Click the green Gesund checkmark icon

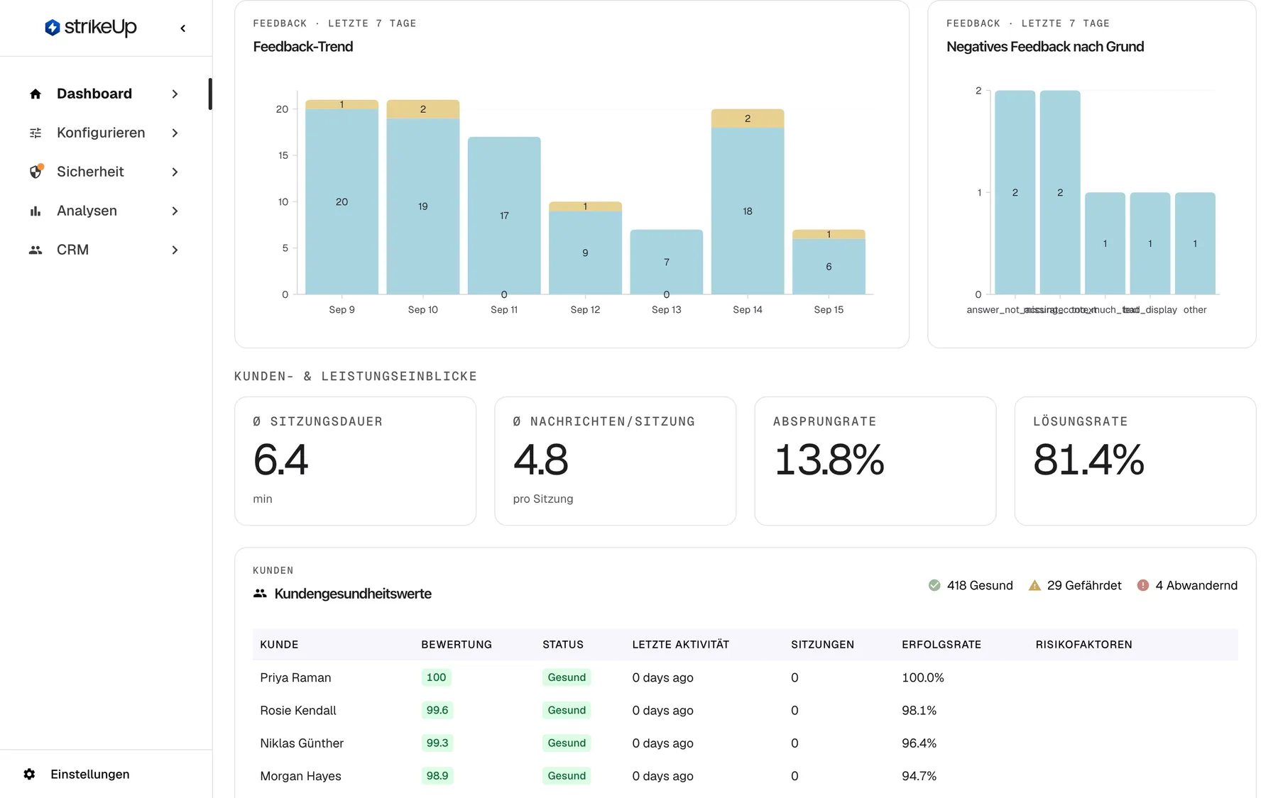coord(934,585)
